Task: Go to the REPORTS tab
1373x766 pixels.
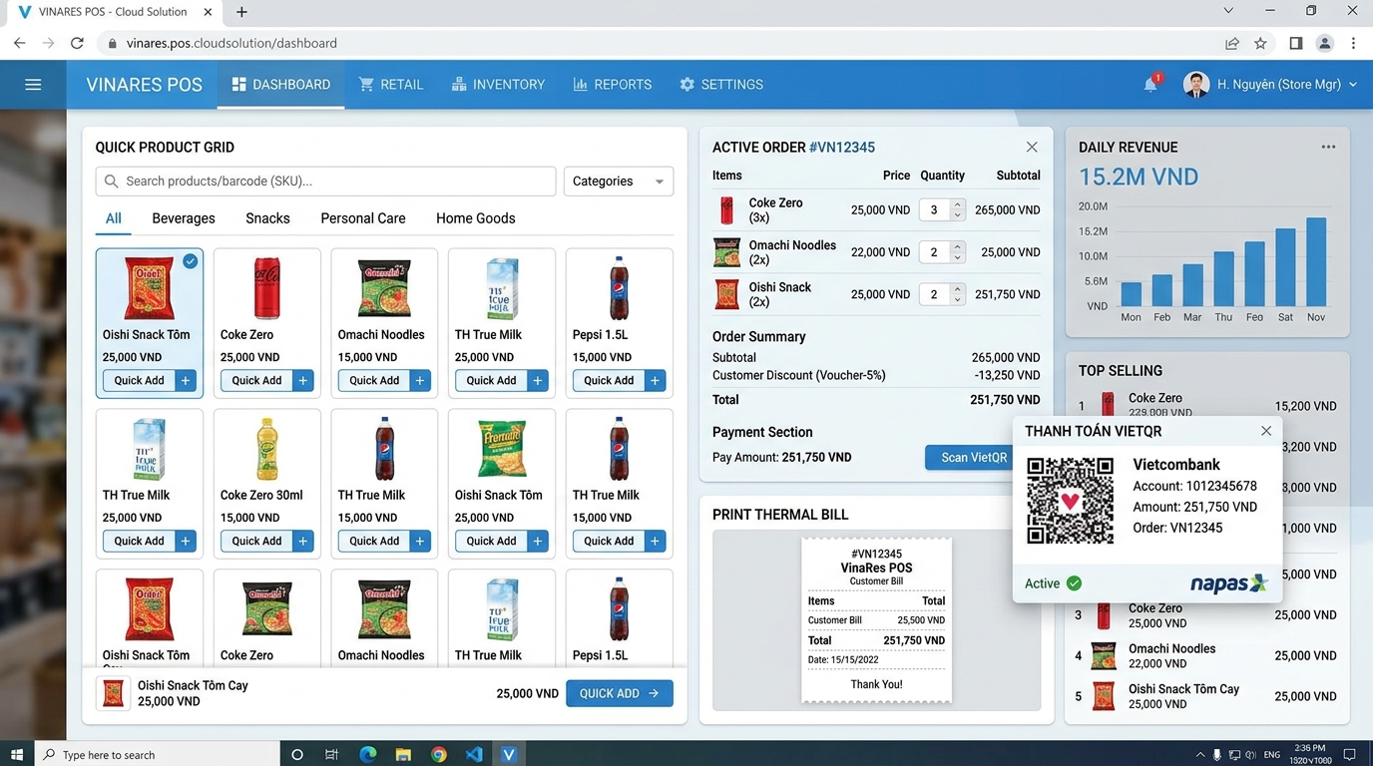Action: pos(613,85)
